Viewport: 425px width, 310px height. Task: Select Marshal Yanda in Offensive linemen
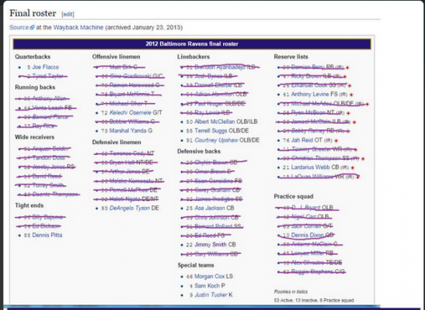(x=128, y=130)
